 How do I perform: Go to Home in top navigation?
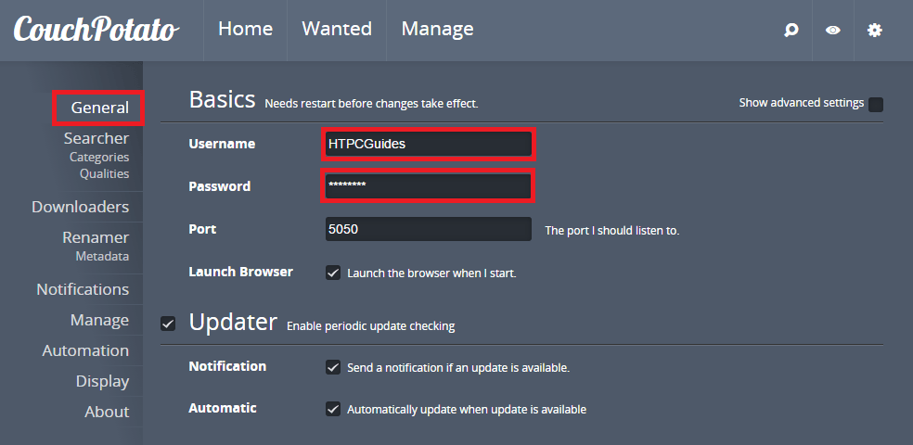coord(245,29)
